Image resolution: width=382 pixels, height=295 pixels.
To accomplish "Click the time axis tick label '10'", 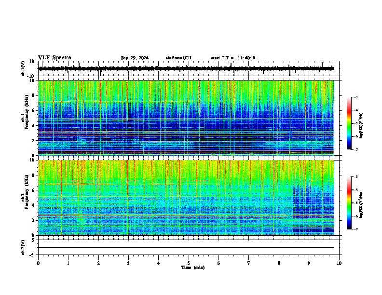I will point(339,263).
